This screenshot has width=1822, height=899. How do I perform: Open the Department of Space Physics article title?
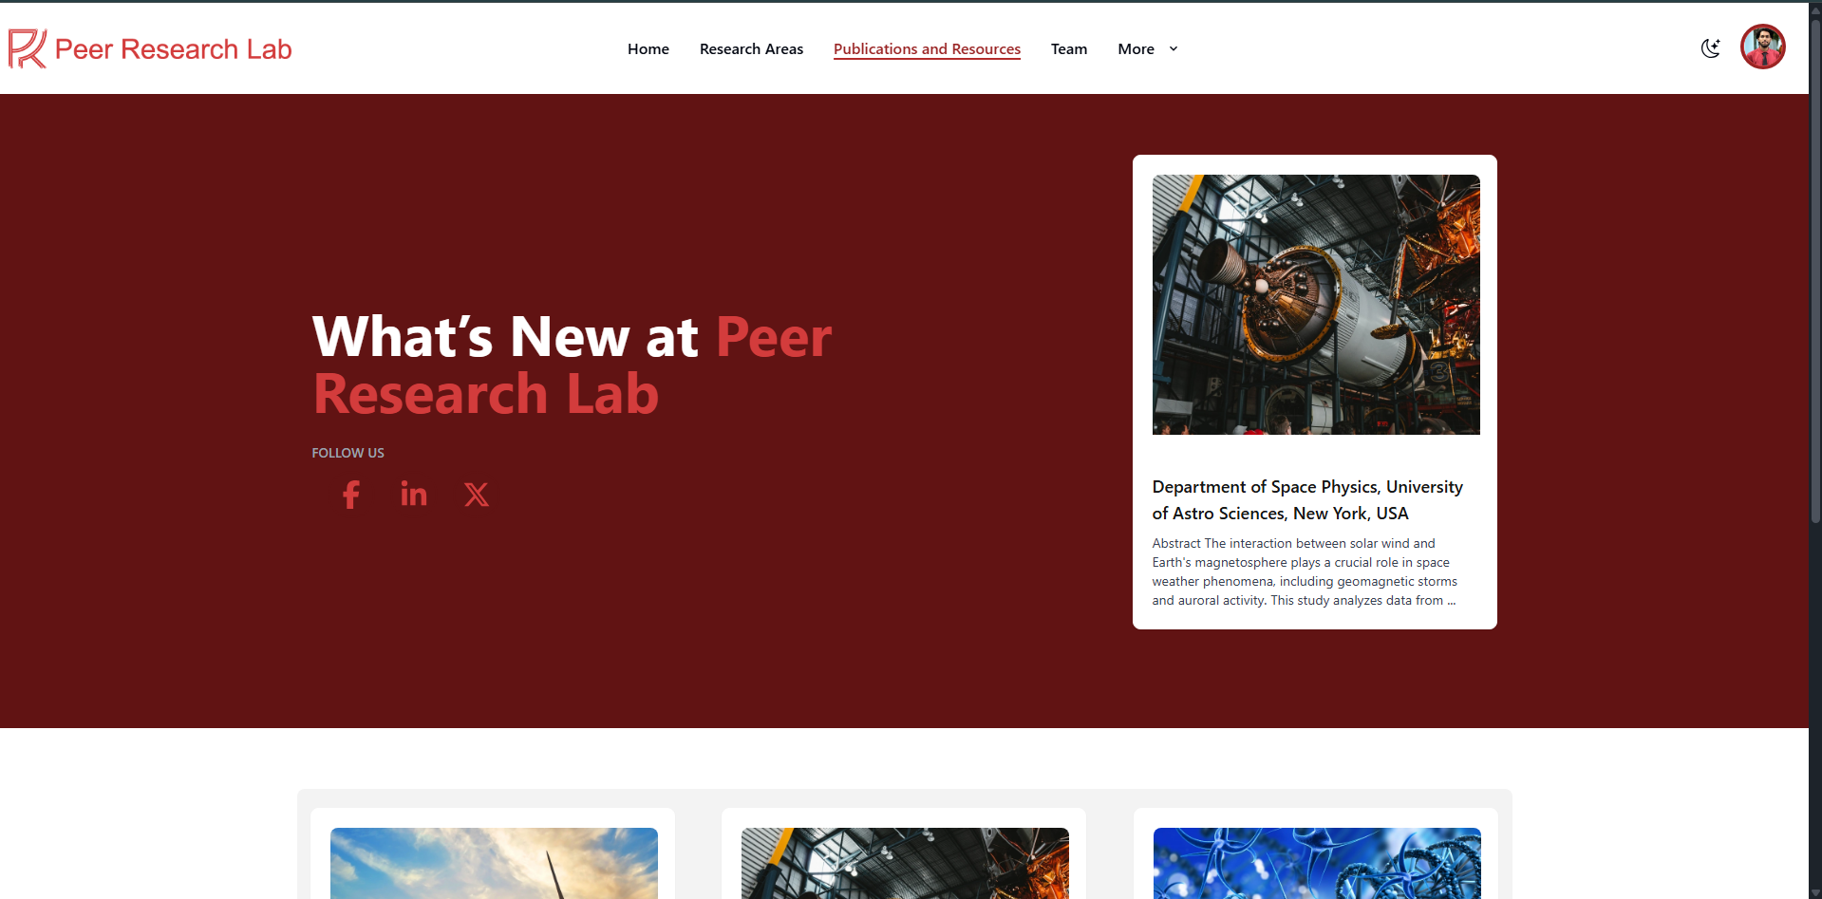(x=1307, y=500)
